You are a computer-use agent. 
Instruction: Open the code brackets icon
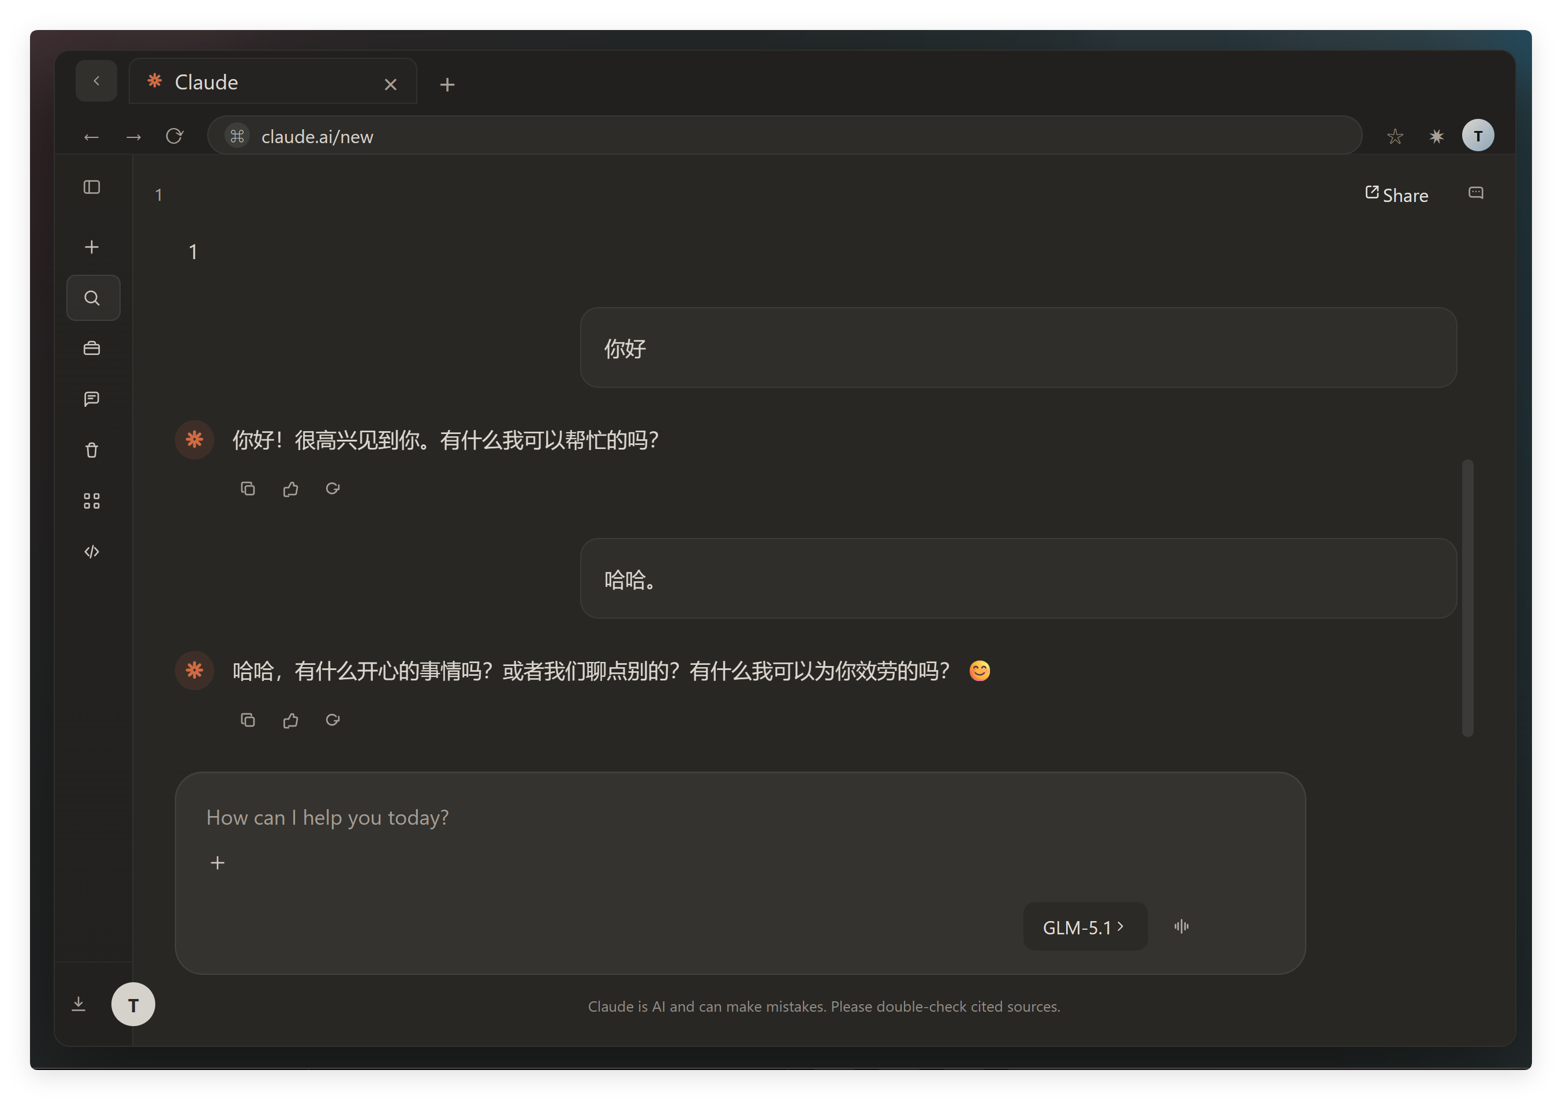pos(92,552)
